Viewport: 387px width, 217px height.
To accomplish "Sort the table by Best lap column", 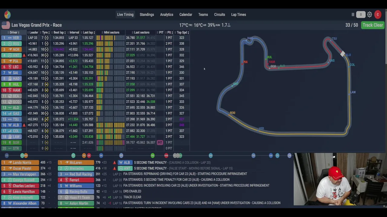I will (58, 33).
